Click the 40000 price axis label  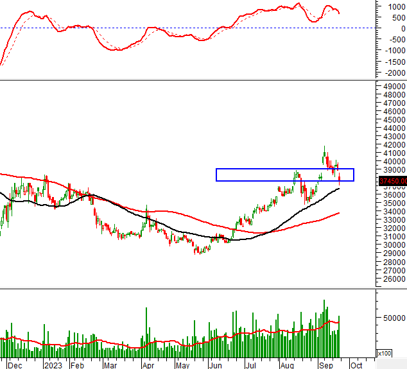(x=394, y=161)
